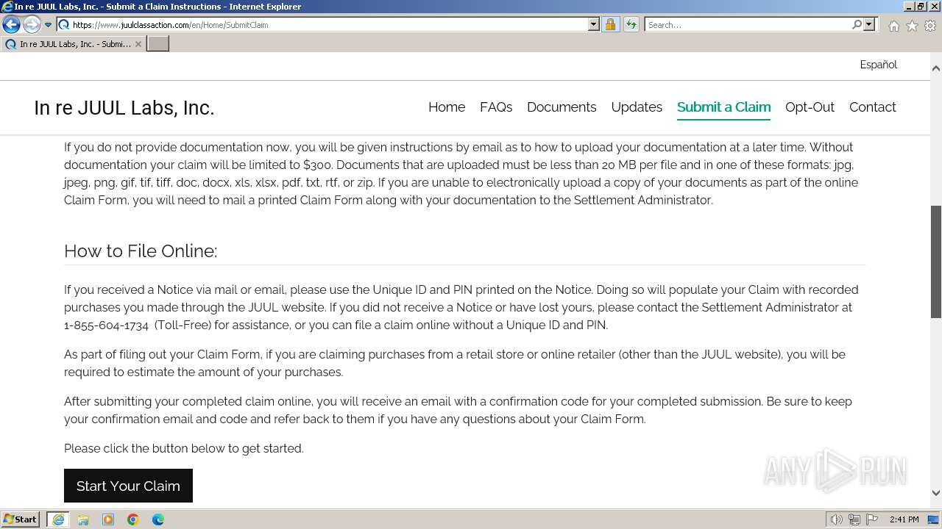Click the Show desktop button

(934, 519)
